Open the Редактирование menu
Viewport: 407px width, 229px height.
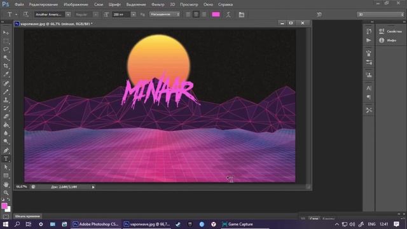pyautogui.click(x=43, y=4)
